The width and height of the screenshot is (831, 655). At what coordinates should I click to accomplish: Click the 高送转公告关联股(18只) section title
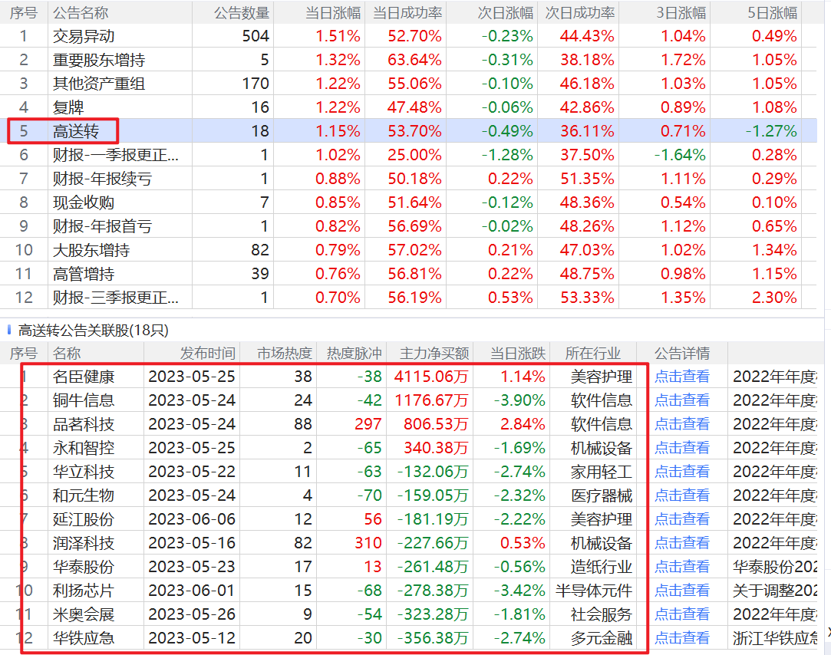[x=94, y=330]
